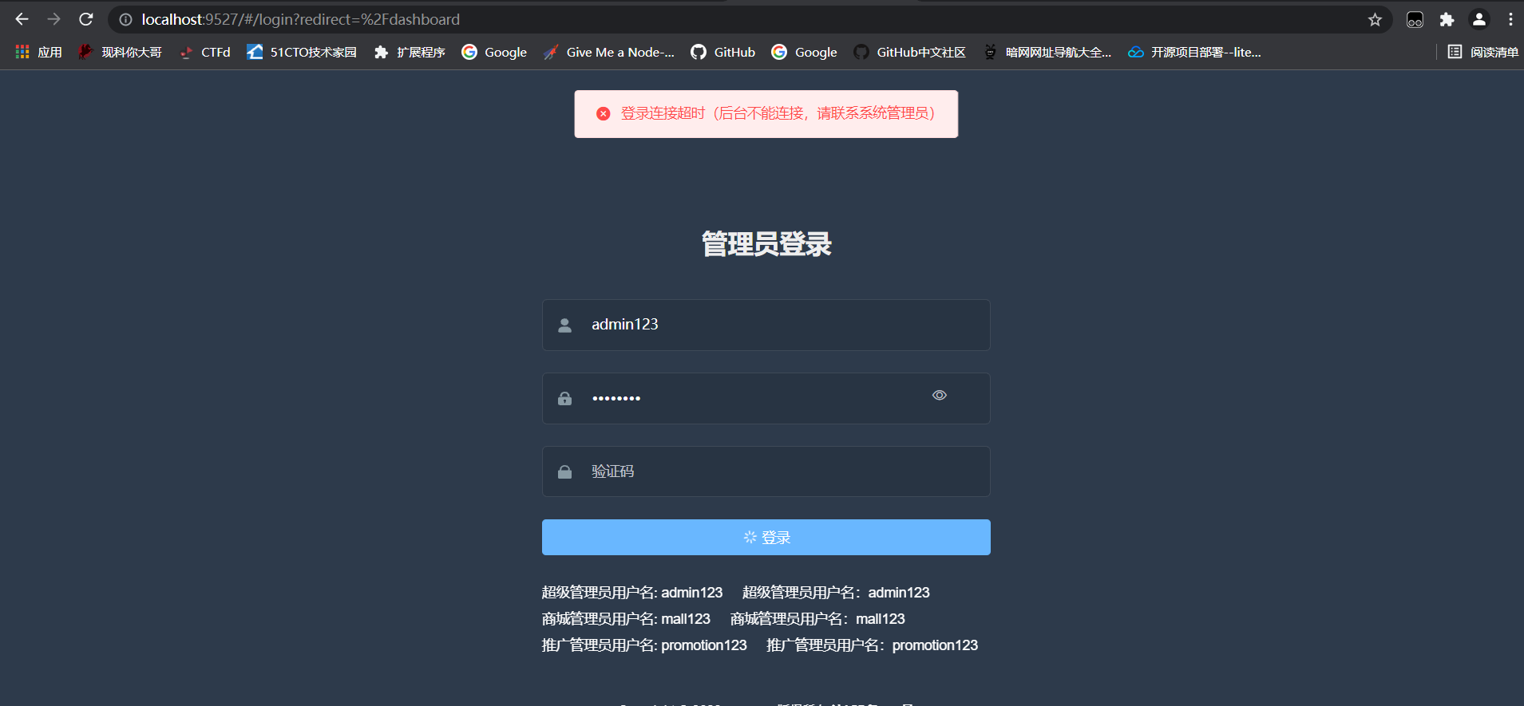Viewport: 1524px width, 706px height.
Task: Open the 应用 apps grid shortcut
Action: [38, 52]
